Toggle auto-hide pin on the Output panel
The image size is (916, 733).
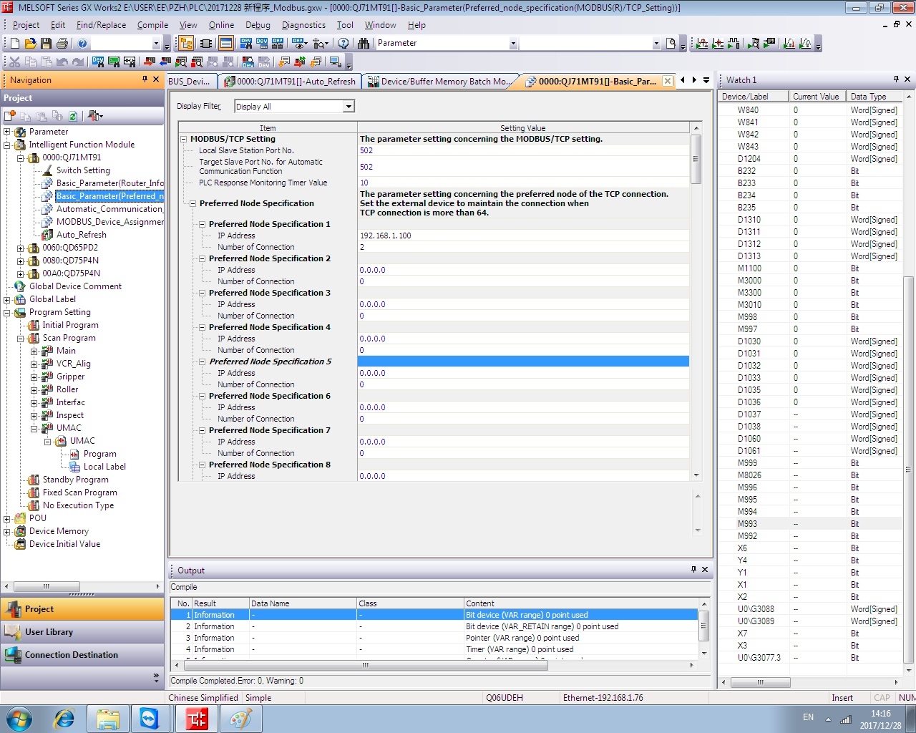coord(693,570)
